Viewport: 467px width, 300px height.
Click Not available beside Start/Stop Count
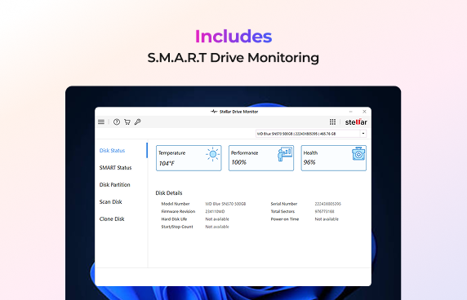(x=217, y=227)
